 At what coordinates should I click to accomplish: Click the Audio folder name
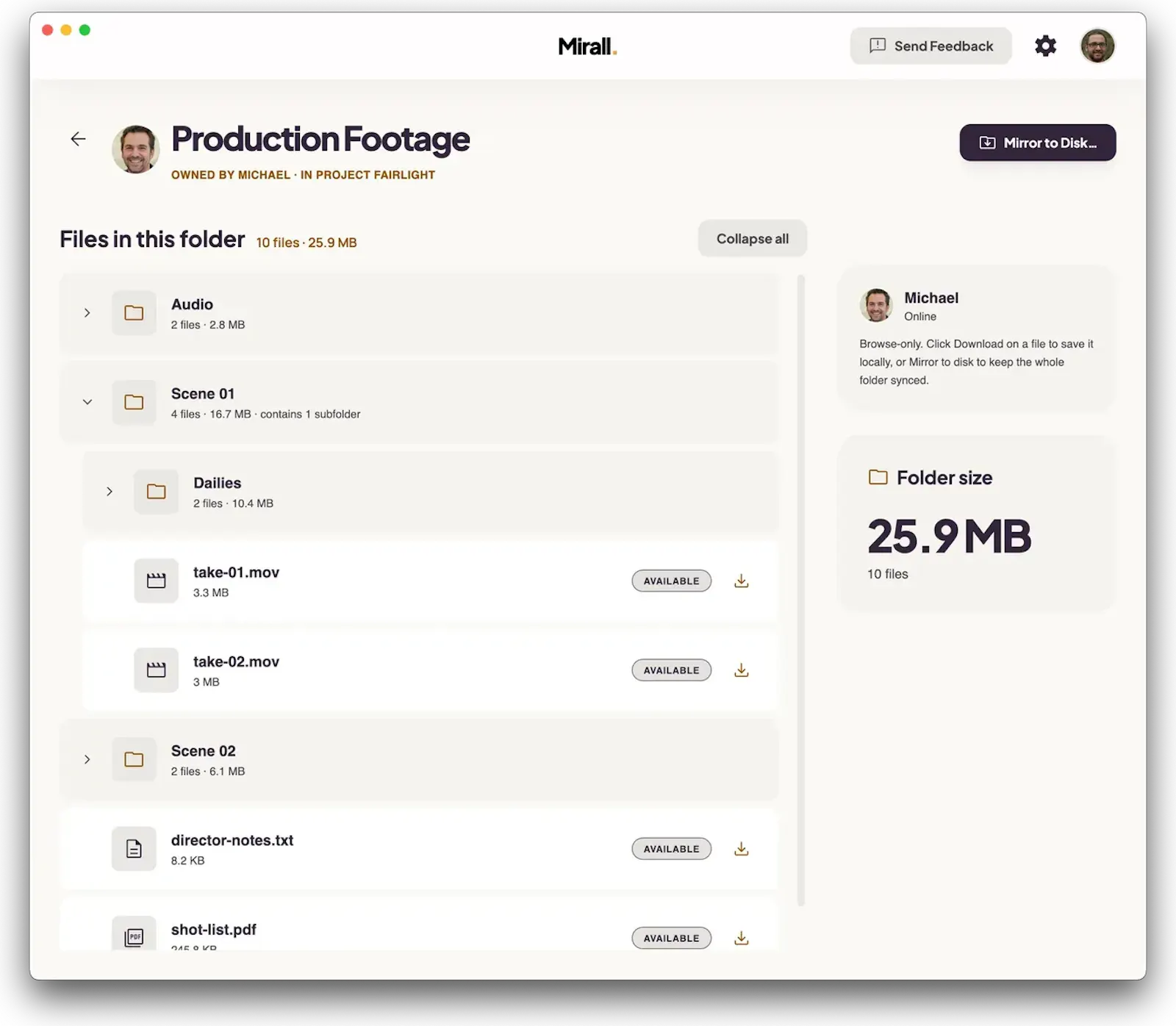[192, 304]
